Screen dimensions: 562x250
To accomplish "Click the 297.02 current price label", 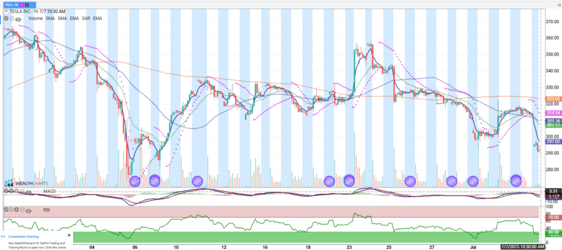I will [x=553, y=142].
